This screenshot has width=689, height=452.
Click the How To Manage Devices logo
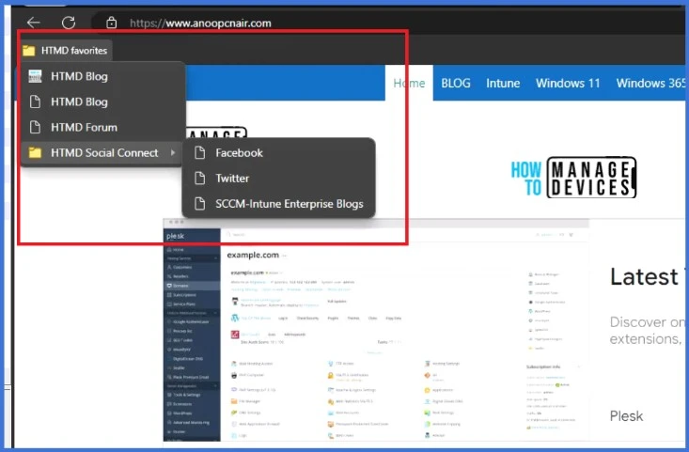click(573, 177)
